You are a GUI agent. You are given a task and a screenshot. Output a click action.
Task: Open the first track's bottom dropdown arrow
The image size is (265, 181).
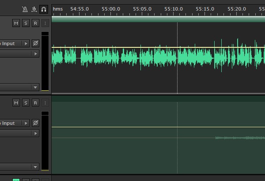point(35,87)
